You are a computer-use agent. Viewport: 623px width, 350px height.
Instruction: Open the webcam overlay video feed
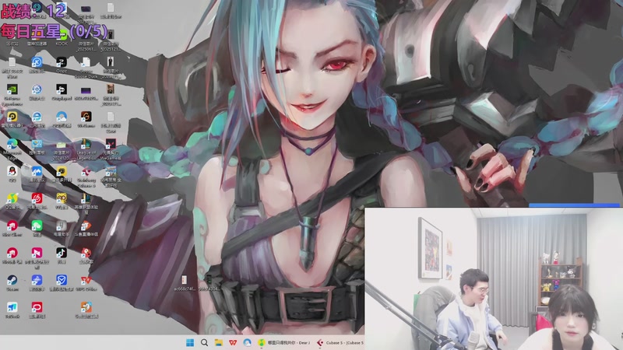(494, 278)
